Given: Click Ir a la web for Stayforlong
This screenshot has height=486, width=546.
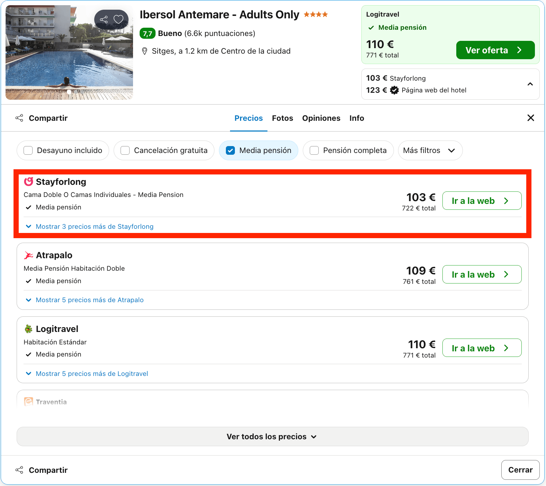Looking at the screenshot, I should pyautogui.click(x=482, y=201).
